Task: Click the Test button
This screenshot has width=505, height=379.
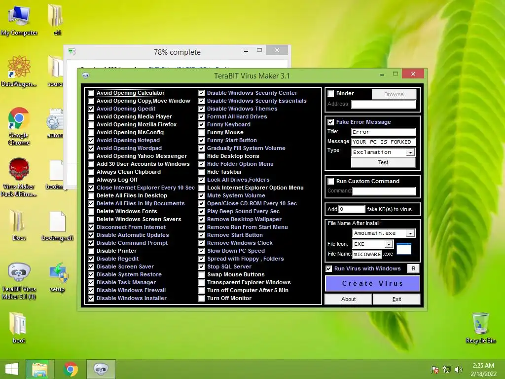Action: [x=383, y=163]
